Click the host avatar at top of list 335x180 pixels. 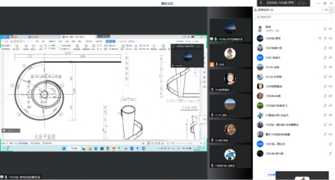click(260, 29)
